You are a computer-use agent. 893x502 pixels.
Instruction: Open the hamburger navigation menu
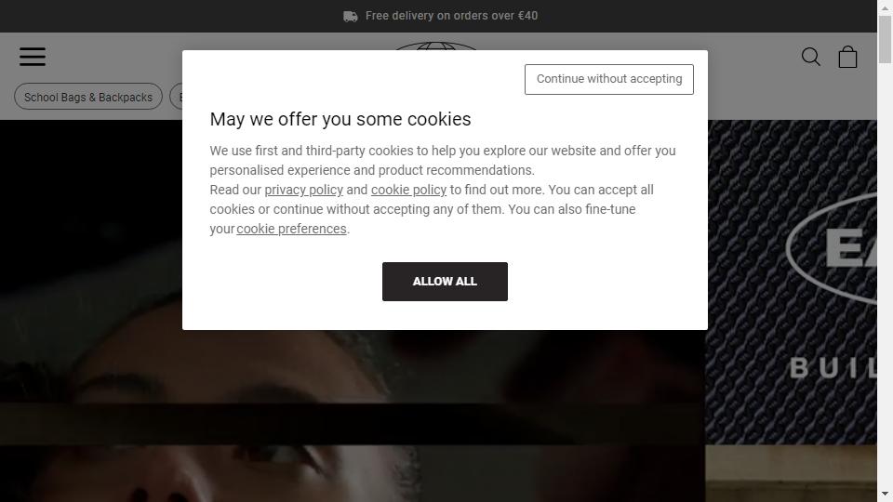tap(33, 57)
